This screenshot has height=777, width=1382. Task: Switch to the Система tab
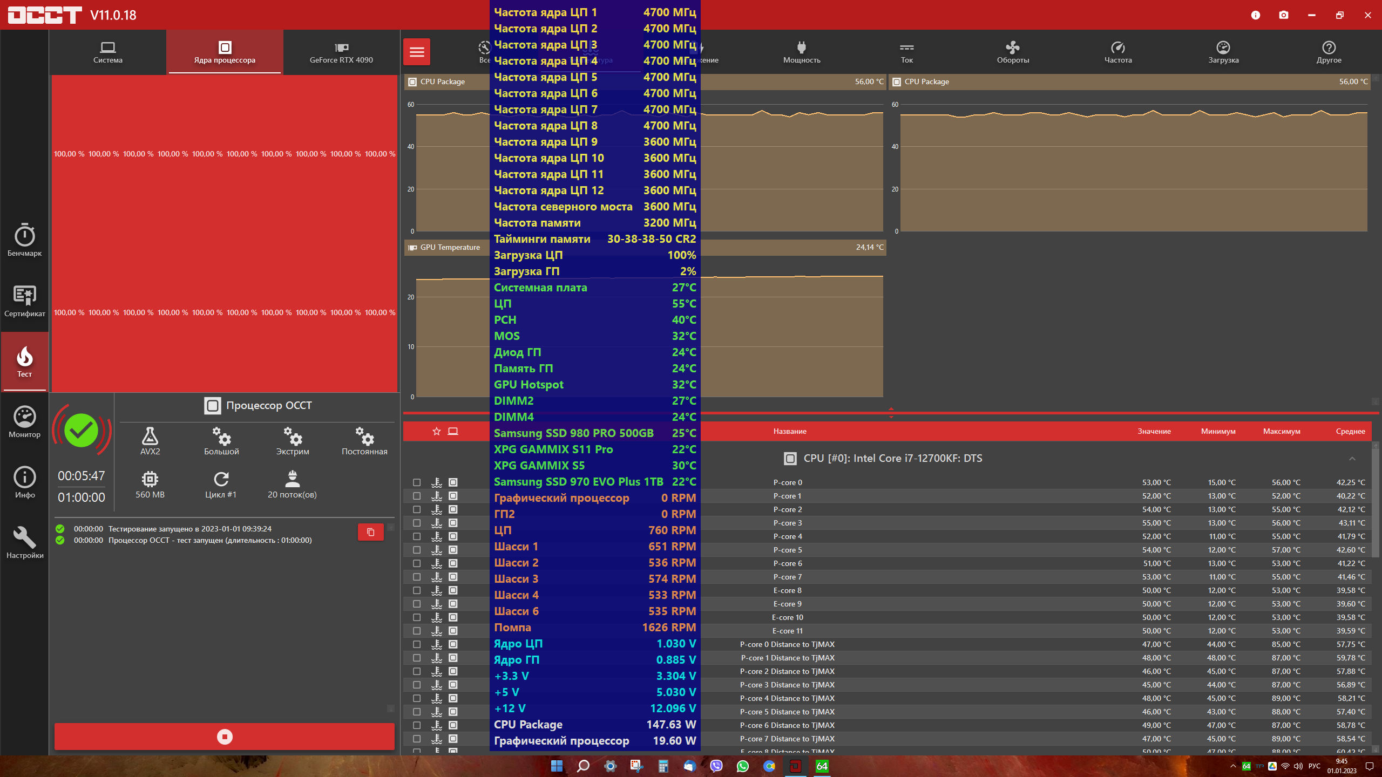pos(108,52)
